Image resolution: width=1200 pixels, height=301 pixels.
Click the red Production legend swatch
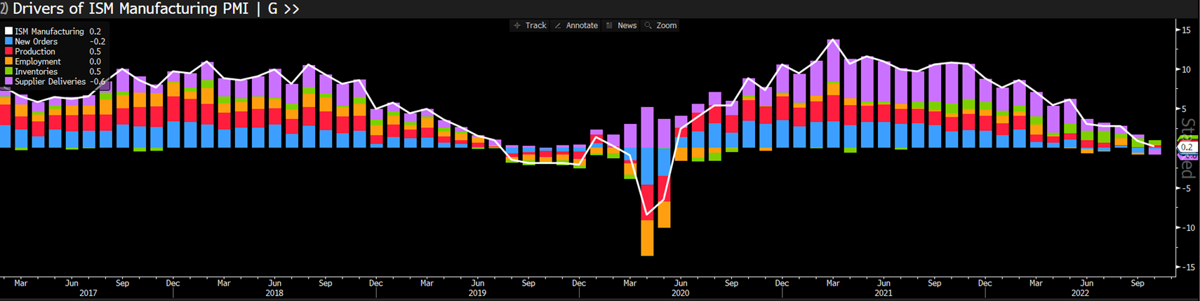[9, 52]
